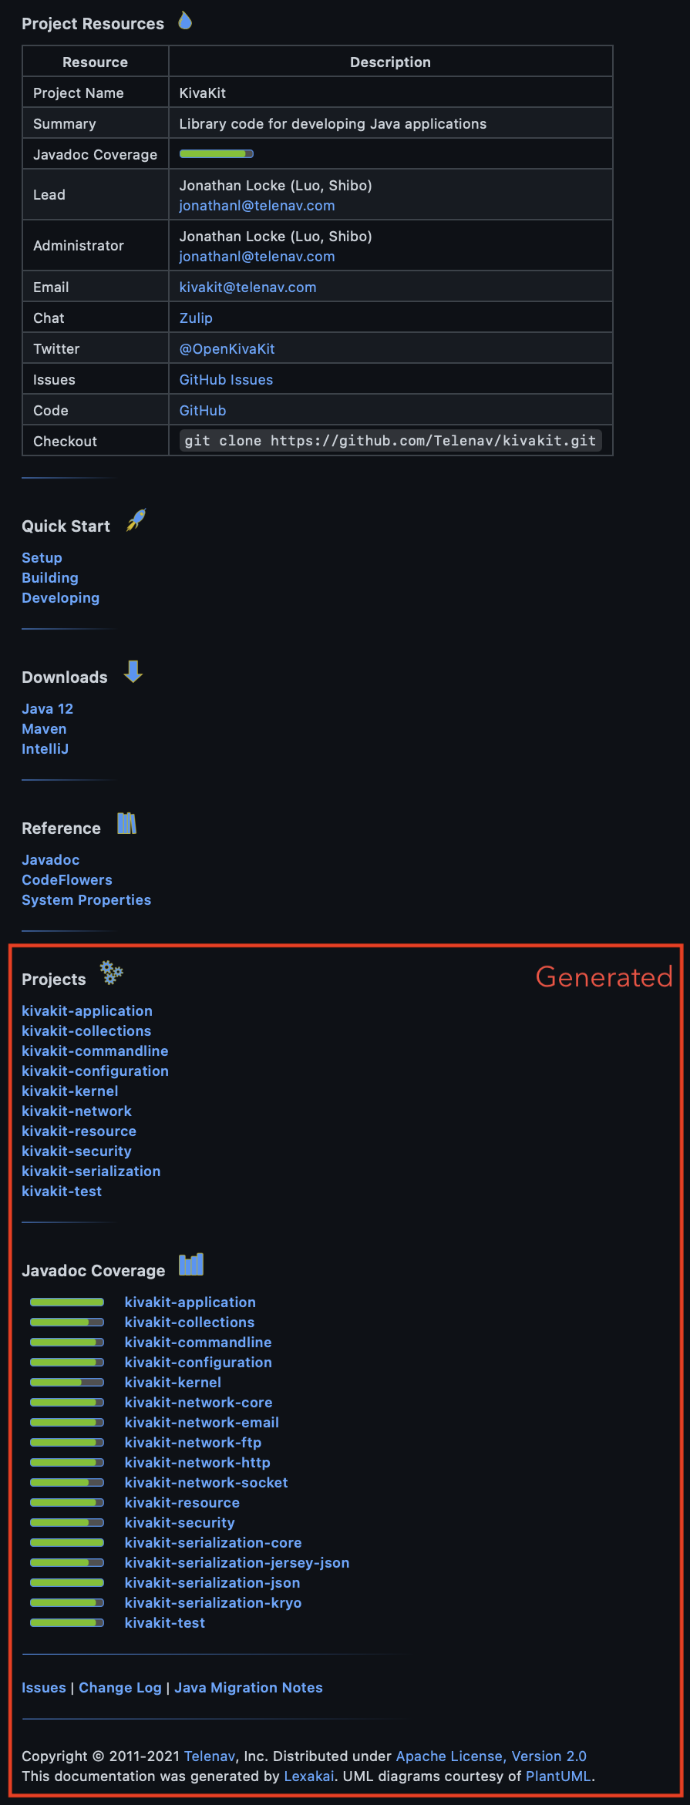Open the Java 12 download link

[47, 708]
